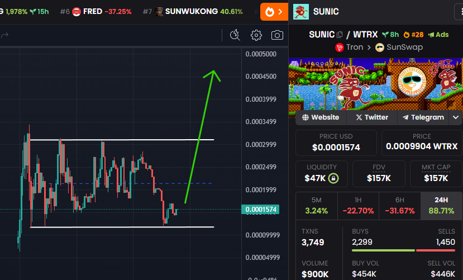Screen dimensions: 463x280
Task: Click the #28 trending rank flame
Action: click(413, 35)
